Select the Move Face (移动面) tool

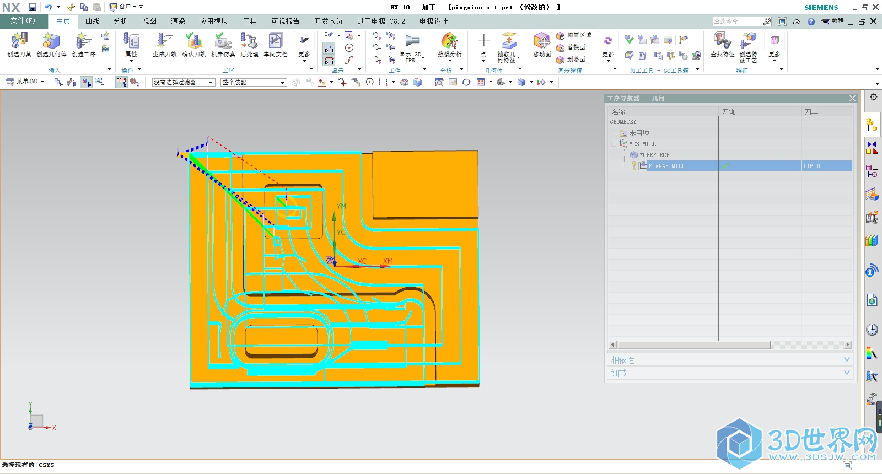click(542, 44)
